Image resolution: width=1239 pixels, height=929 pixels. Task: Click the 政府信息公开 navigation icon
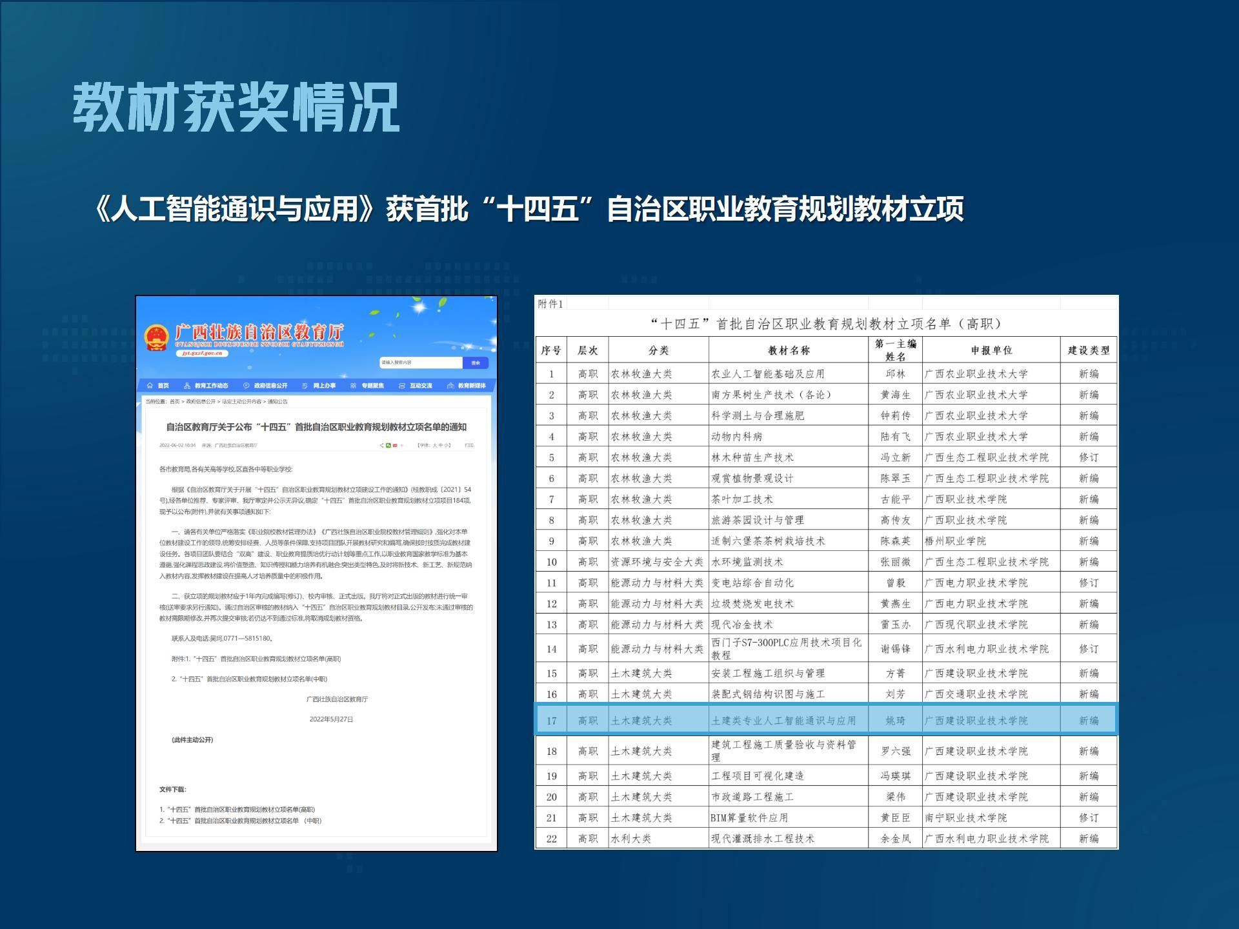coord(246,386)
